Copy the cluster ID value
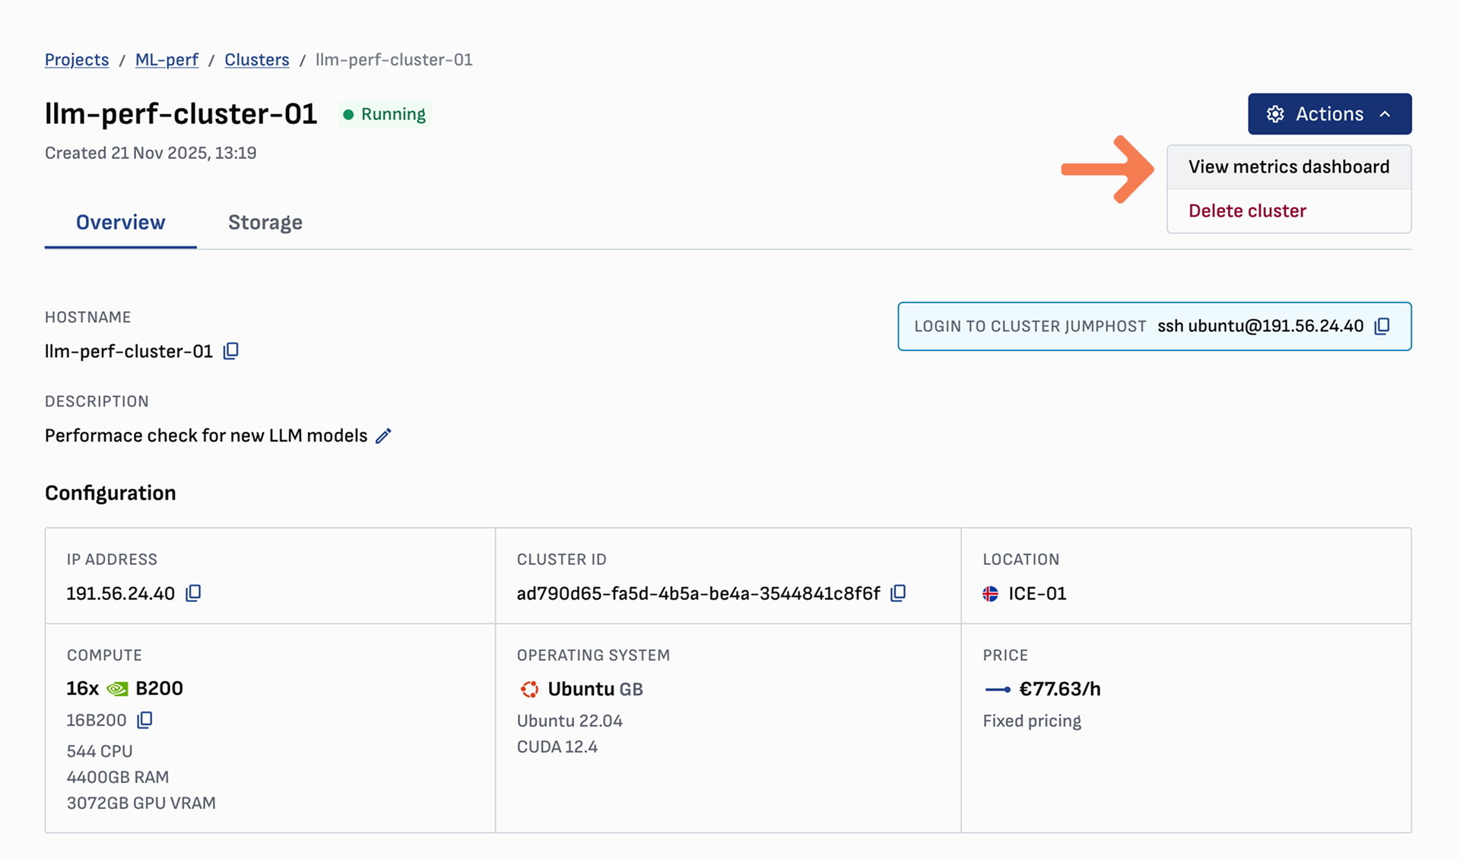This screenshot has height=859, width=1460. tap(898, 593)
